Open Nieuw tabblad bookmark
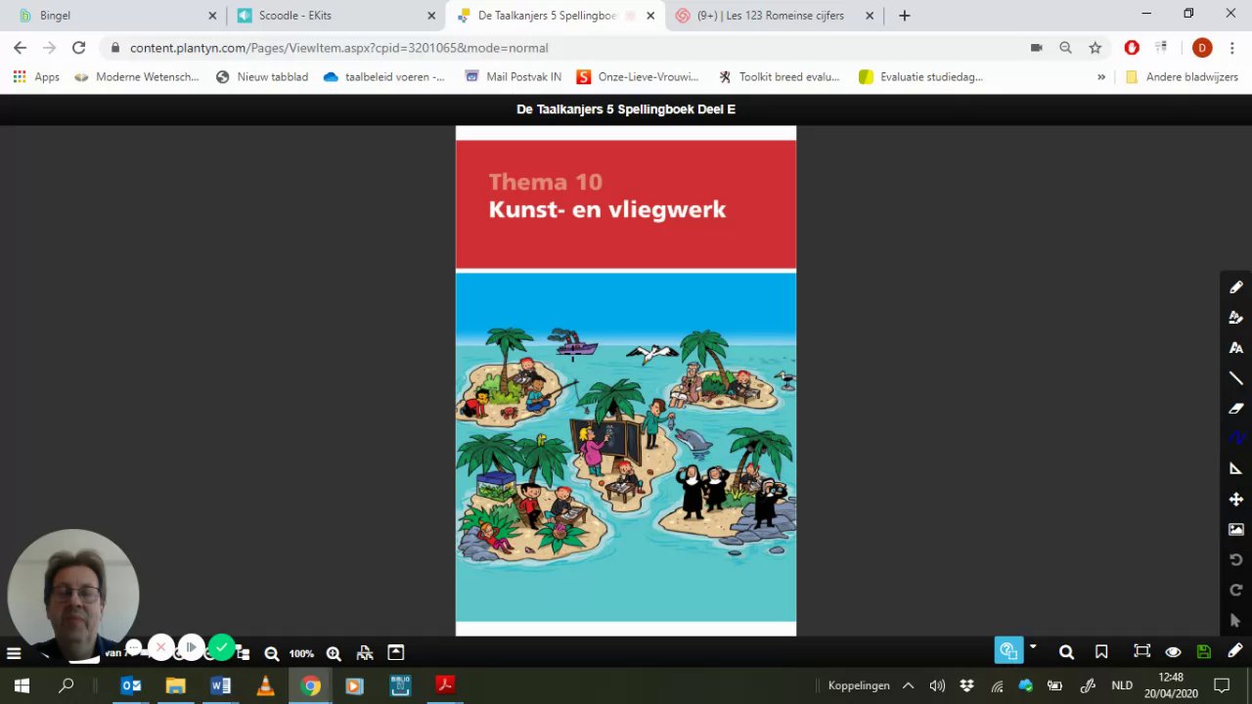This screenshot has height=704, width=1252. pos(261,76)
